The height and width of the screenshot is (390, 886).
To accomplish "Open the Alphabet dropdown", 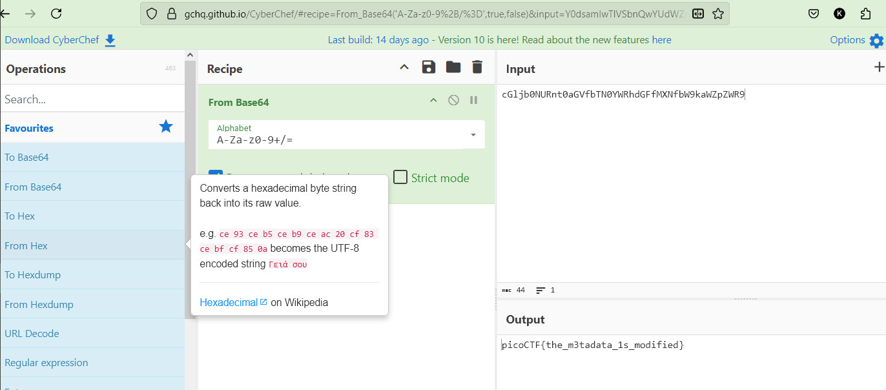I will [x=473, y=135].
